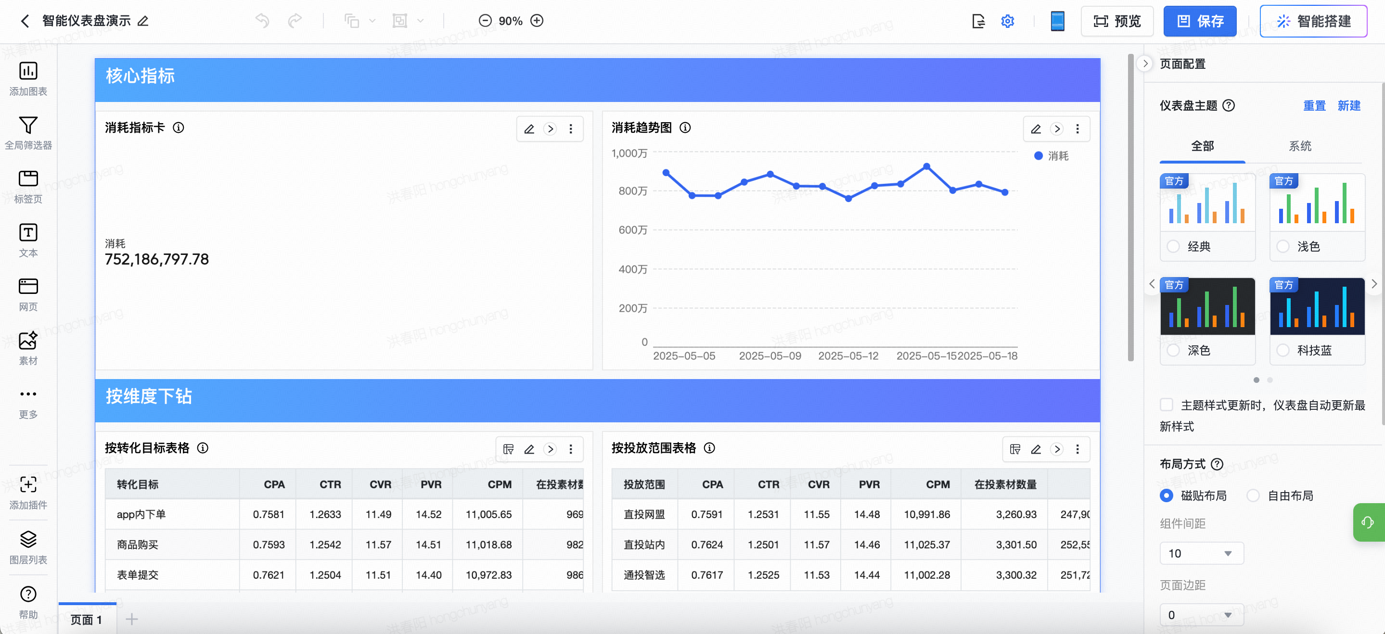Click the 保存 button
This screenshot has width=1385, height=634.
coord(1200,22)
